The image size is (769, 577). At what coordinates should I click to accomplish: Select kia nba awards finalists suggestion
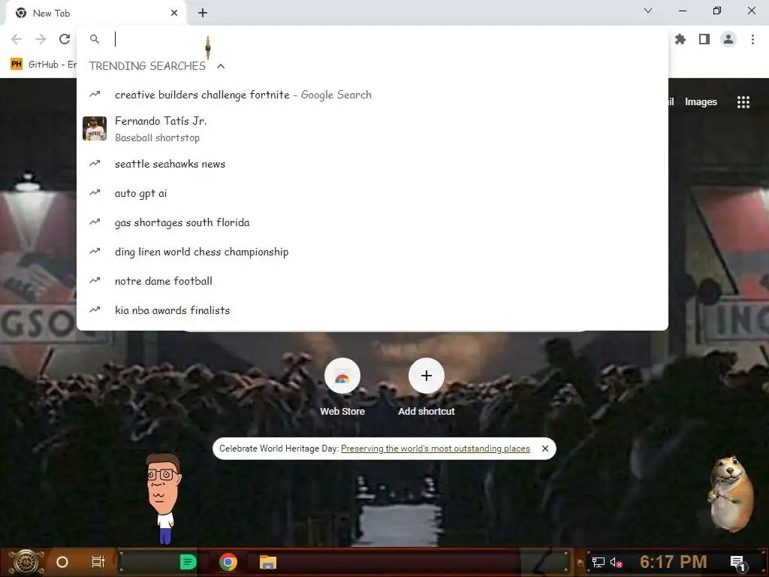coord(372,310)
